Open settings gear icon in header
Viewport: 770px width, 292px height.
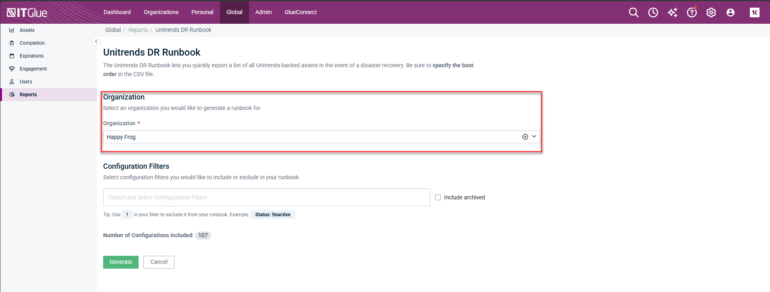[x=711, y=12]
